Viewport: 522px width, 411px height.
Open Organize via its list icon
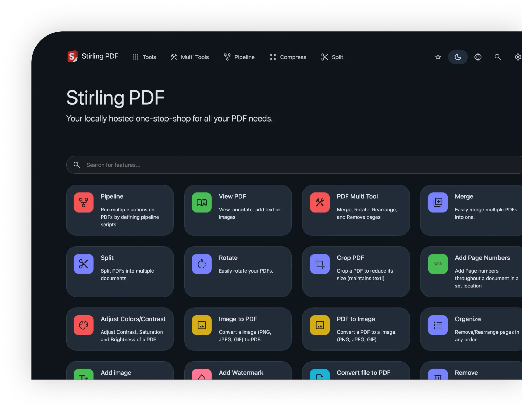438,325
